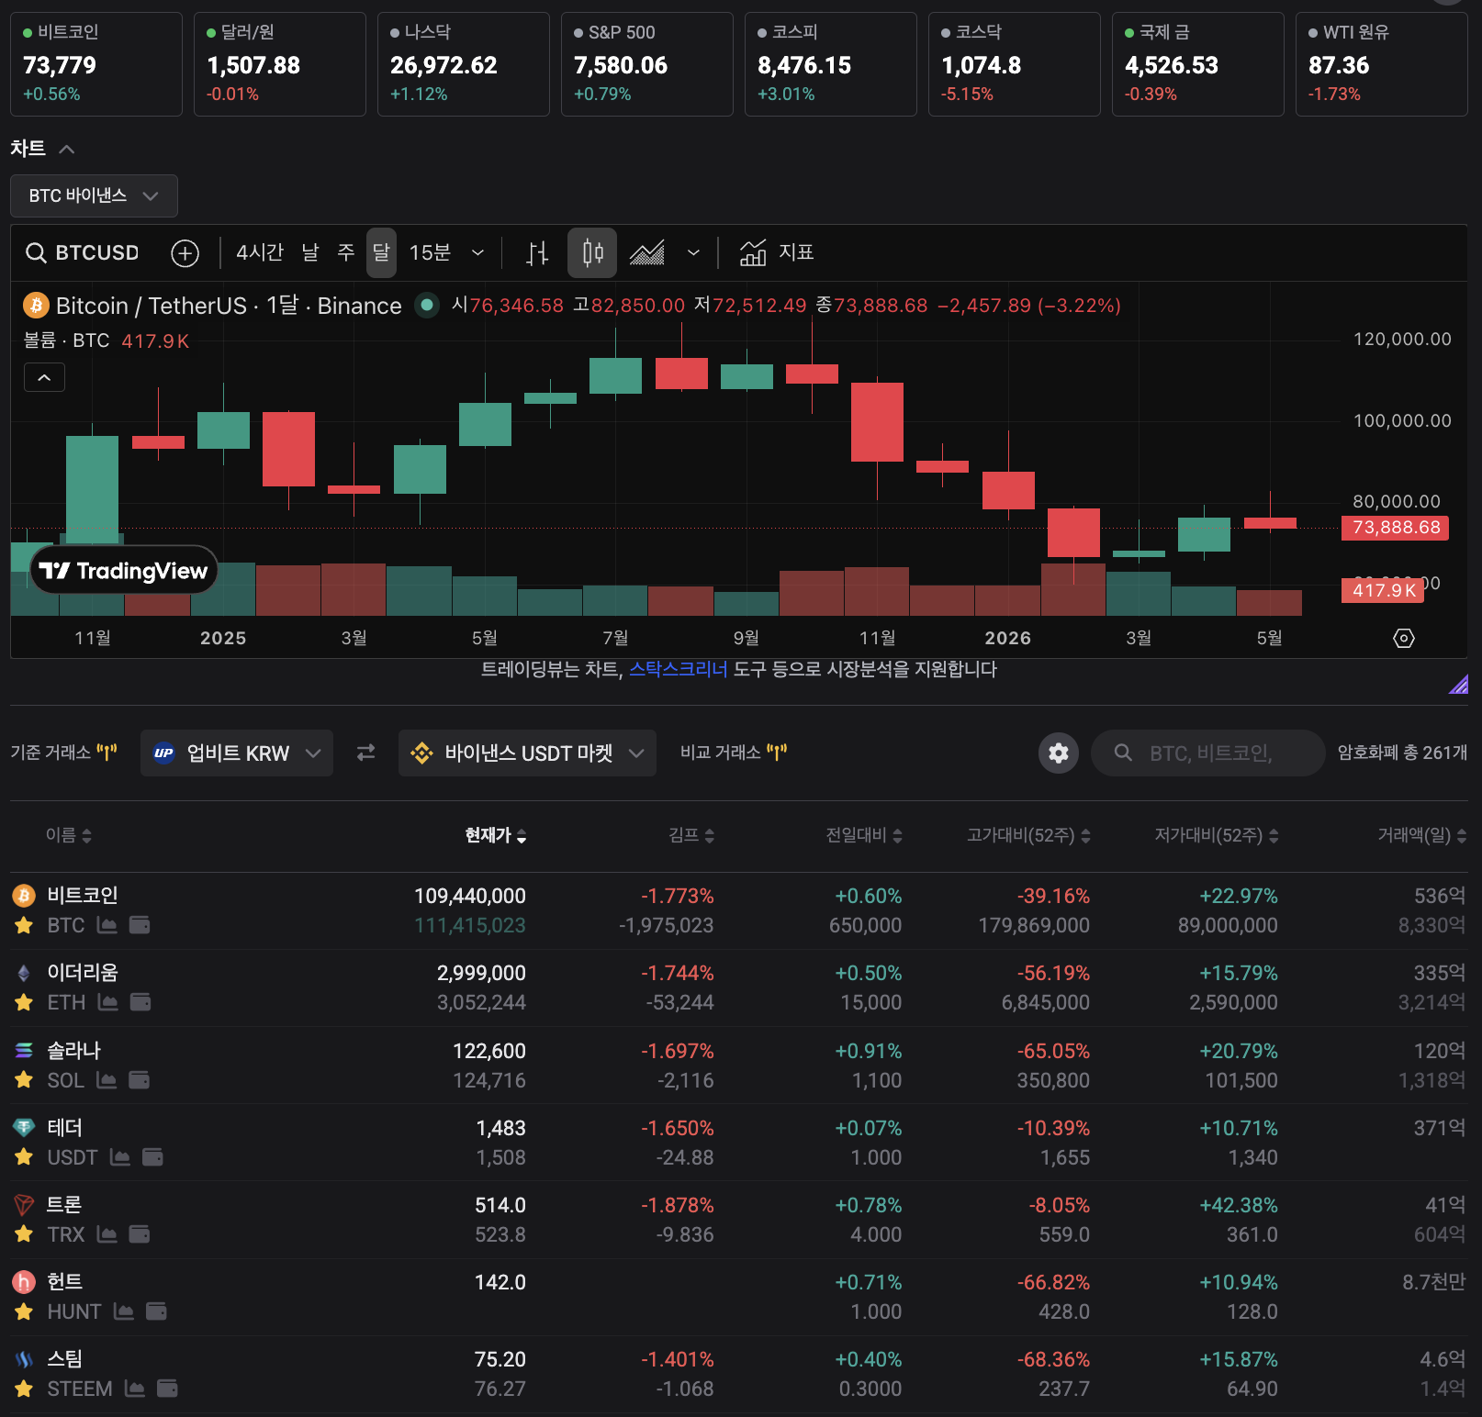Open the S&P 500 ticker card
The width and height of the screenshot is (1482, 1417).
pos(647,64)
